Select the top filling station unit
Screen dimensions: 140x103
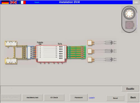[102, 43]
